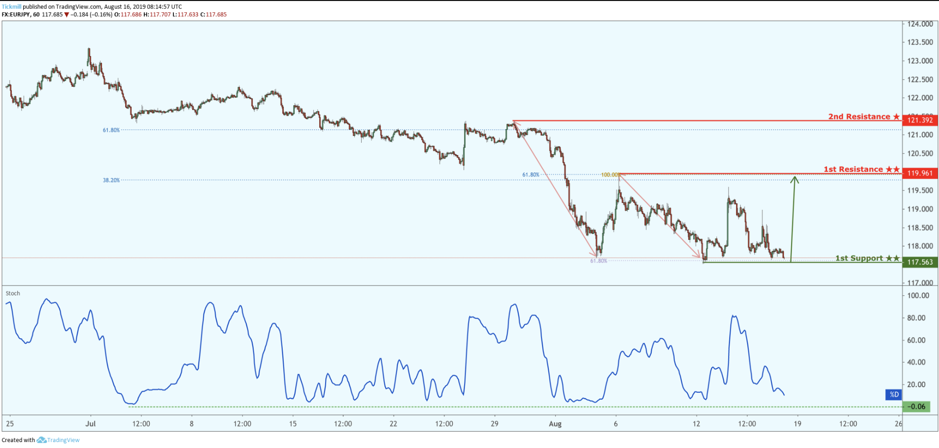The height and width of the screenshot is (448, 939).
Task: Open the TradingView link in footer
Action: tap(63, 440)
